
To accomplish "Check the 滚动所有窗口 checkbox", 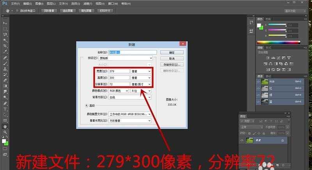I will (x=17, y=11).
